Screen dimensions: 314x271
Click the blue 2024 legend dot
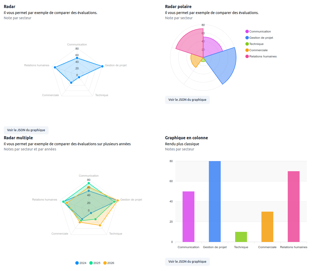(x=78, y=263)
